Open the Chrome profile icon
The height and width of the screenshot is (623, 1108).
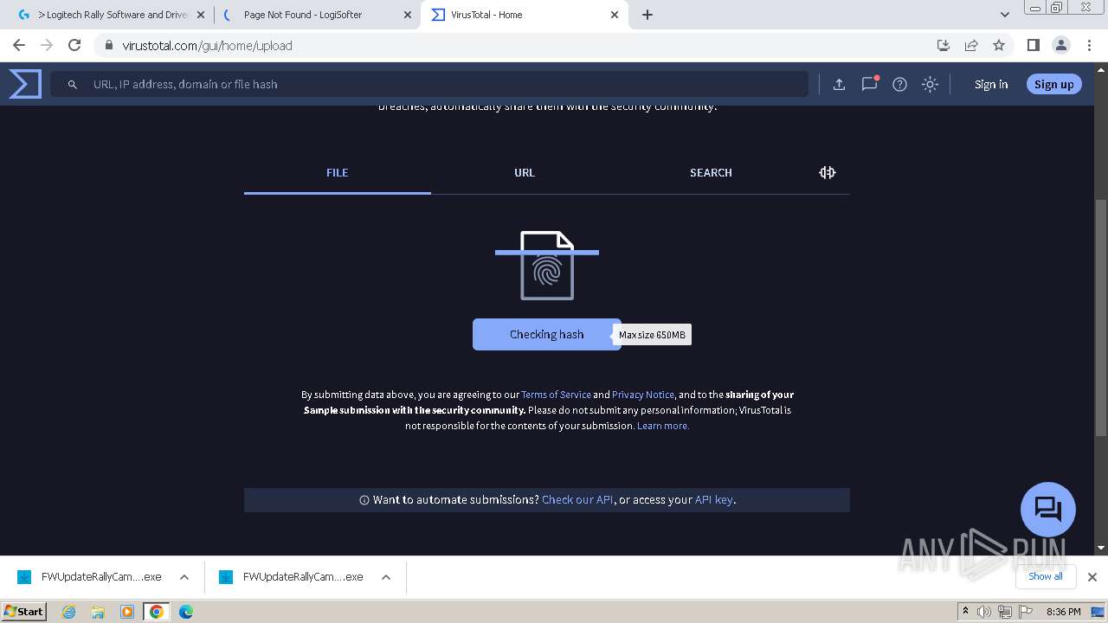click(x=1061, y=45)
